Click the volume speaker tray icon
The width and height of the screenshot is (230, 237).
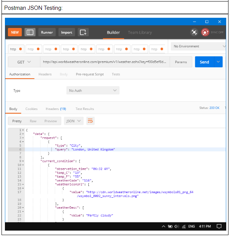(x=177, y=226)
